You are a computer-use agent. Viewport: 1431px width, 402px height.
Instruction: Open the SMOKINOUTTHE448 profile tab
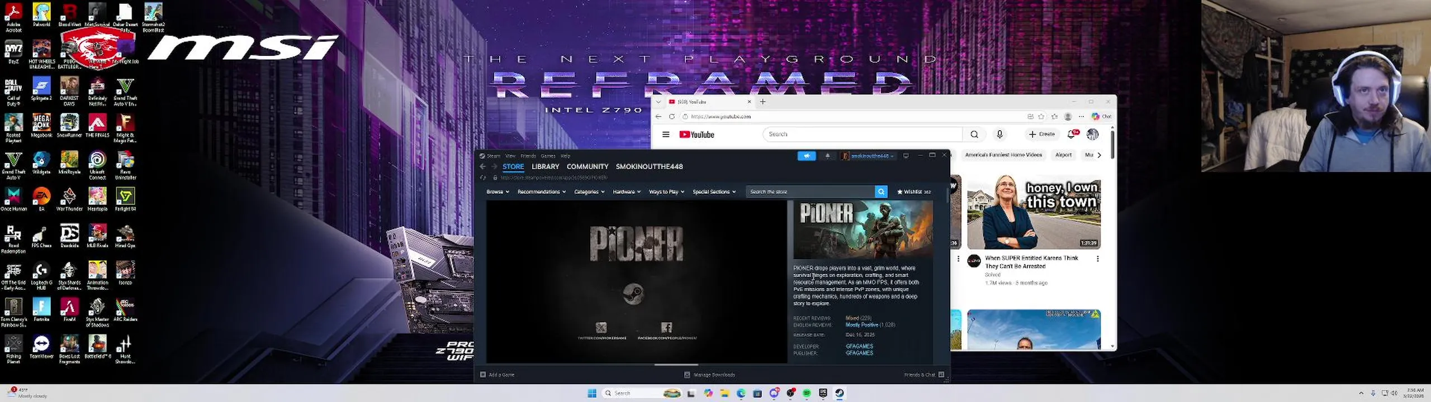click(649, 166)
